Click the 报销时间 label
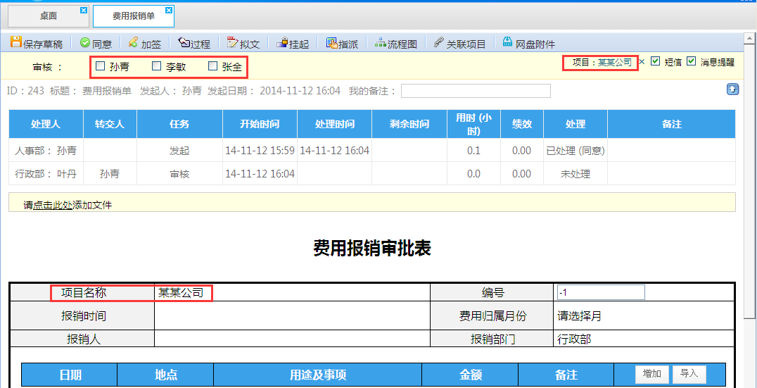757x388 pixels. 84,316
